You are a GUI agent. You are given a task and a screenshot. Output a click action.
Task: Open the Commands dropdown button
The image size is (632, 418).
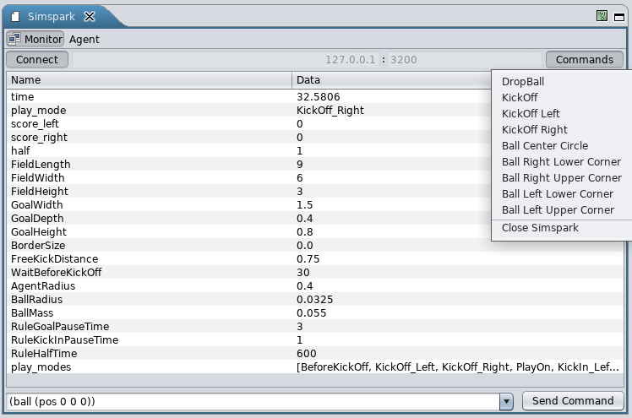coord(584,60)
